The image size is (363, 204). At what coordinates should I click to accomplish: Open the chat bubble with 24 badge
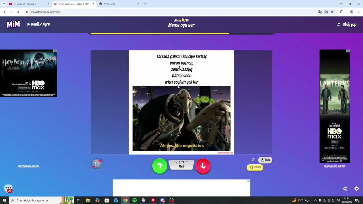click(8, 189)
